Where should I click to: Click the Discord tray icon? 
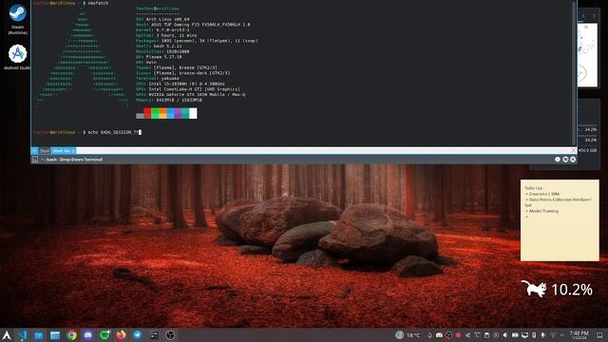tap(439, 335)
